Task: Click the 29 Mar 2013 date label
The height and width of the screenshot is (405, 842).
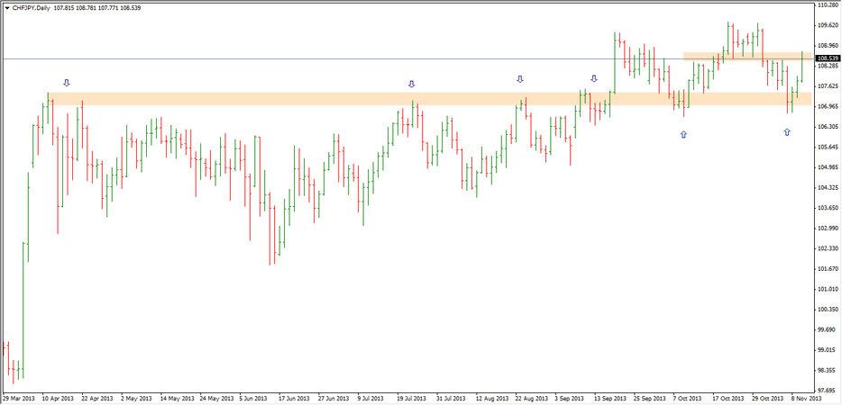Action: pyautogui.click(x=18, y=397)
